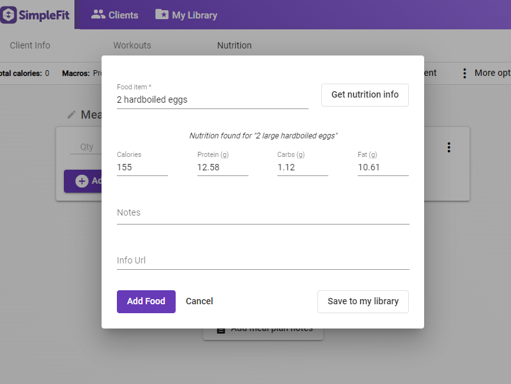Click the plus icon on the purple button
This screenshot has height=384, width=511.
point(82,181)
